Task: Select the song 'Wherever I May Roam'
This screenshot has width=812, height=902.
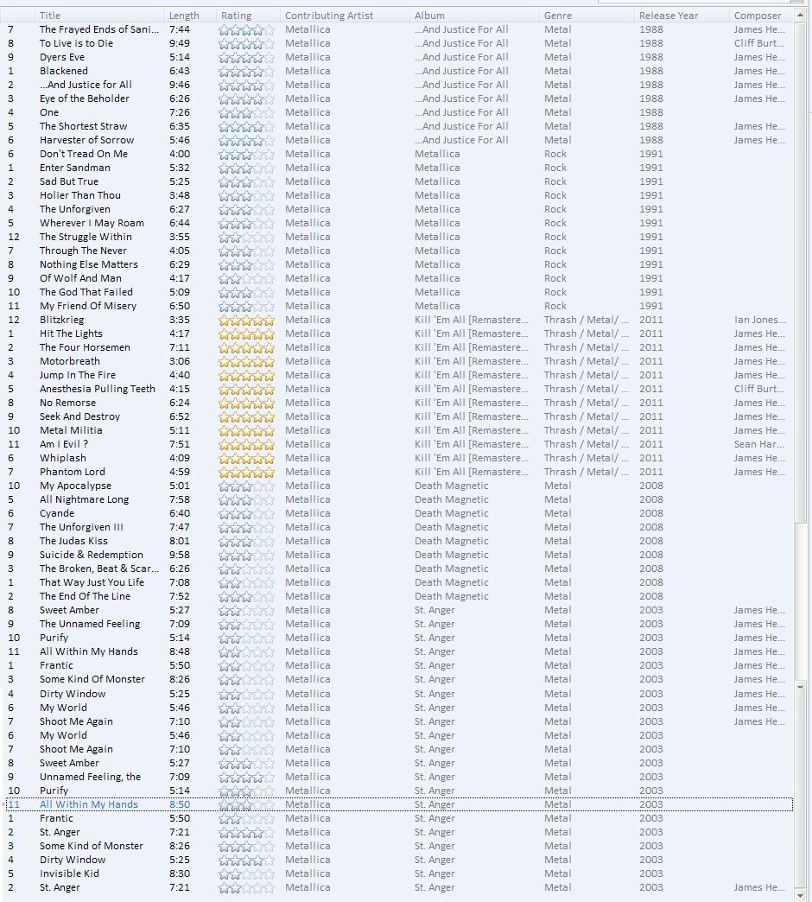Action: point(92,223)
